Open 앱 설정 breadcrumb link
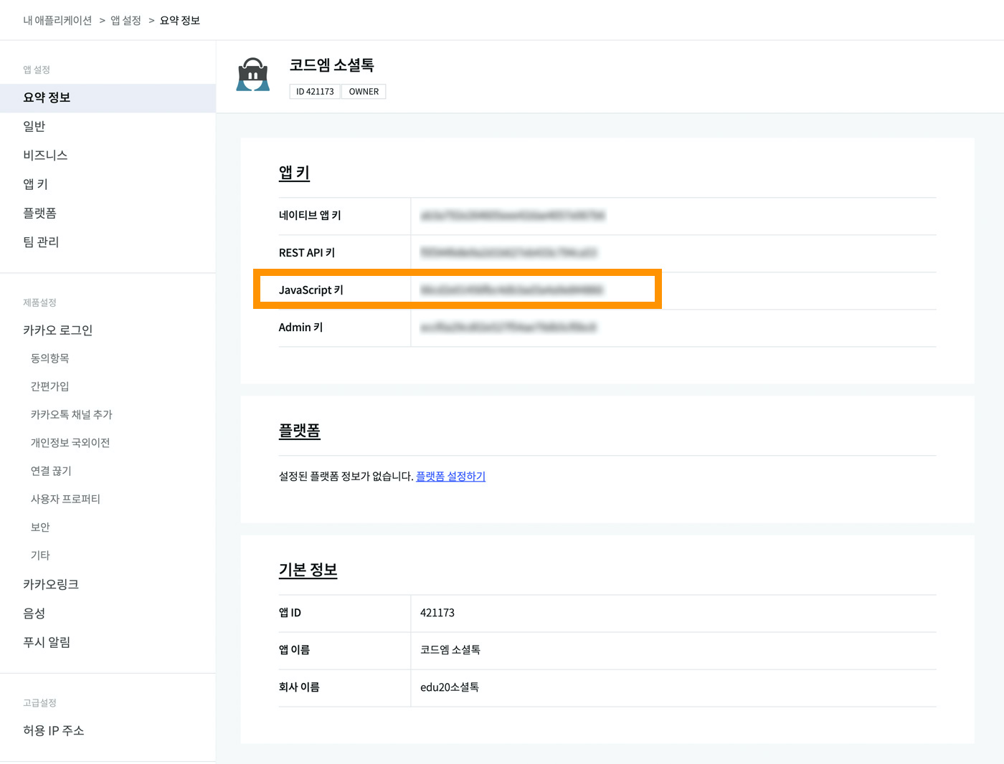1004x764 pixels. [126, 20]
